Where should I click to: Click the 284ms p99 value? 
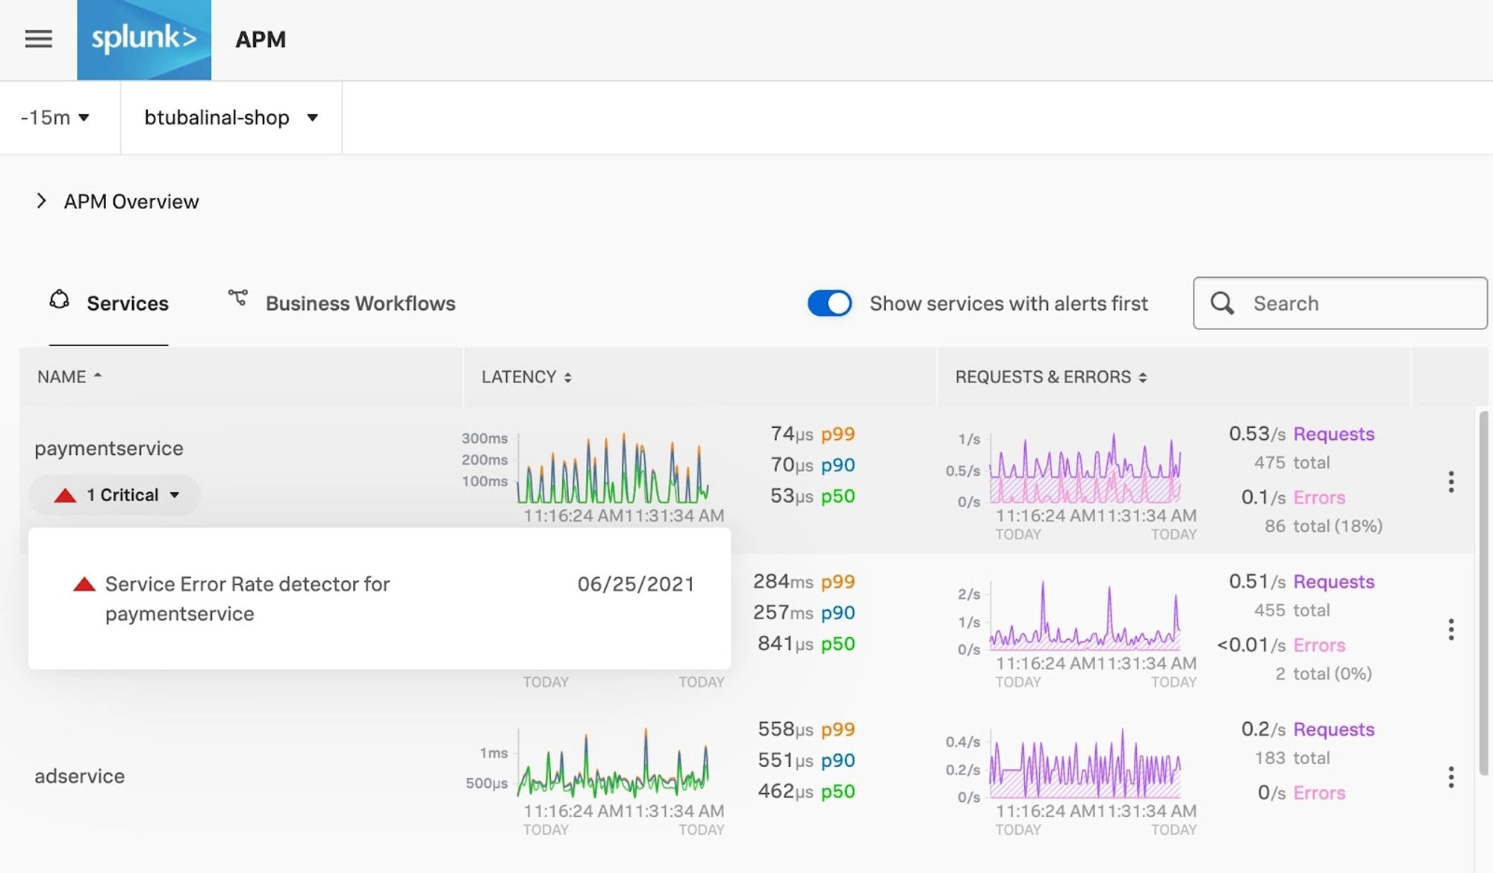(804, 582)
